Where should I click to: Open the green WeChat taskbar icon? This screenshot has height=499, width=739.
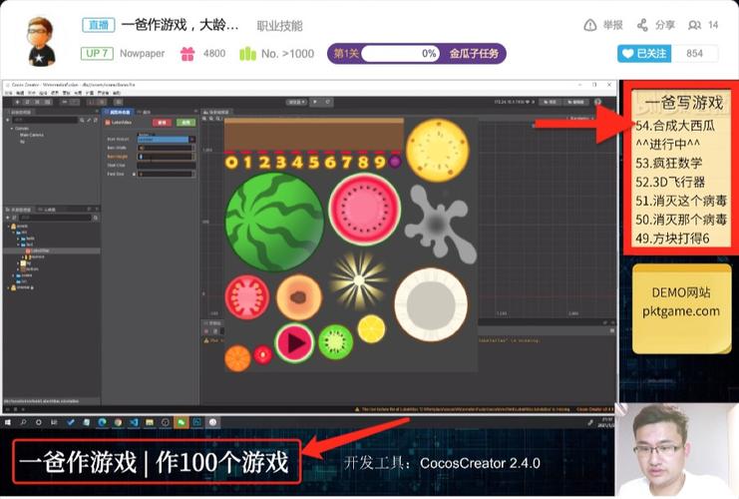(181, 422)
